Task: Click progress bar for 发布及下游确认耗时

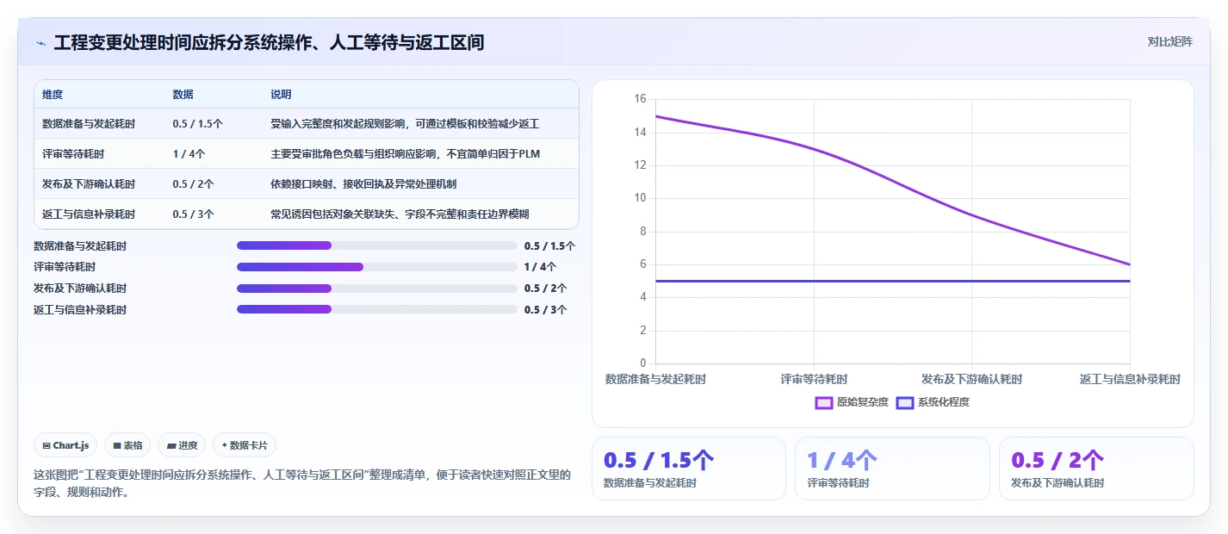Action: (x=377, y=289)
